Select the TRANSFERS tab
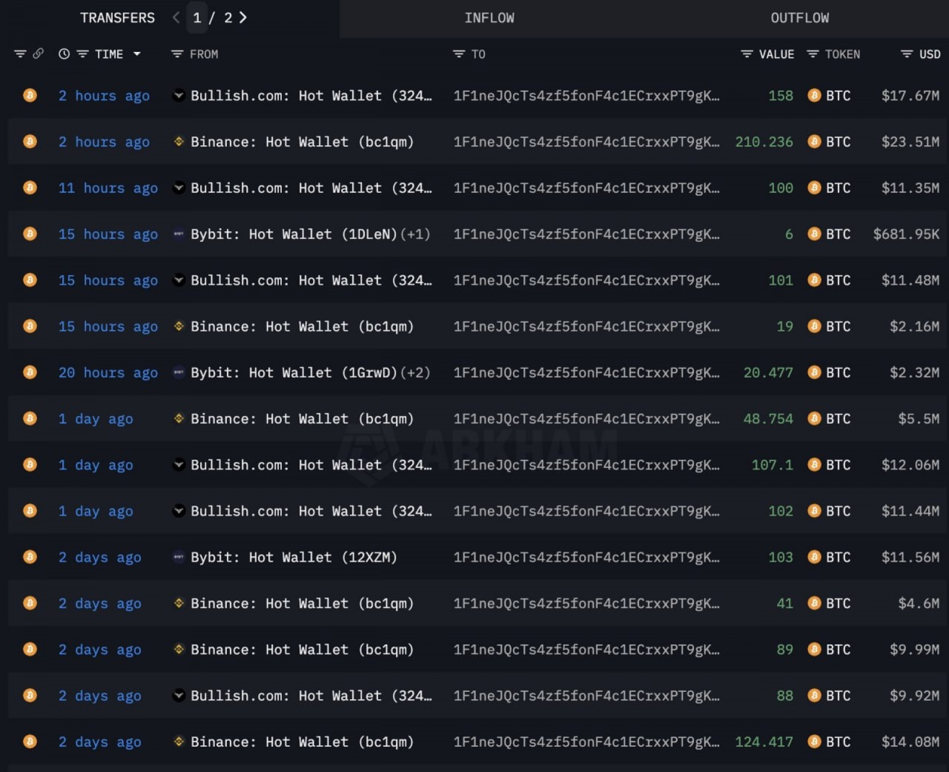 point(117,18)
